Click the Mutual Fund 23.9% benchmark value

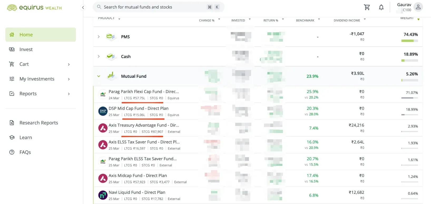(x=312, y=76)
